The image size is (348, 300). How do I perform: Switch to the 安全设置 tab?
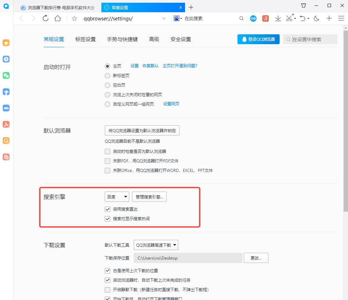tap(181, 39)
